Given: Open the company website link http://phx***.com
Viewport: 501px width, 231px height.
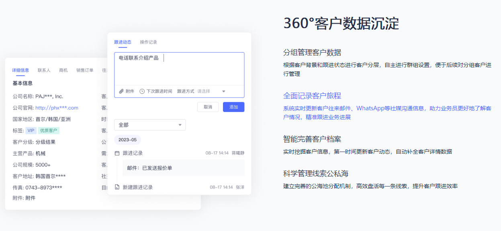Looking at the screenshot, I should coord(57,108).
